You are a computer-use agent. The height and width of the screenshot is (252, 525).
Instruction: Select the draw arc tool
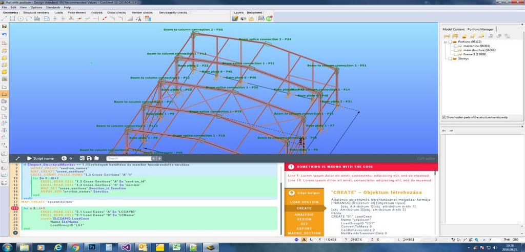click(x=29, y=18)
